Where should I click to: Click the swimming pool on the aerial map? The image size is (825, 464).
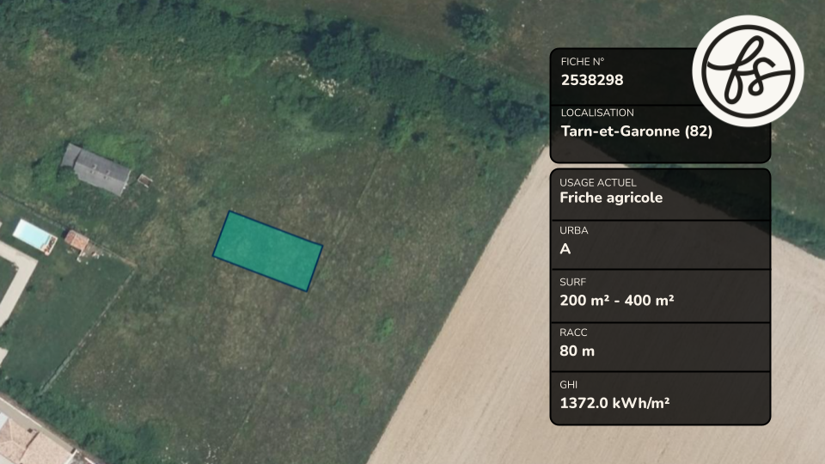(34, 235)
